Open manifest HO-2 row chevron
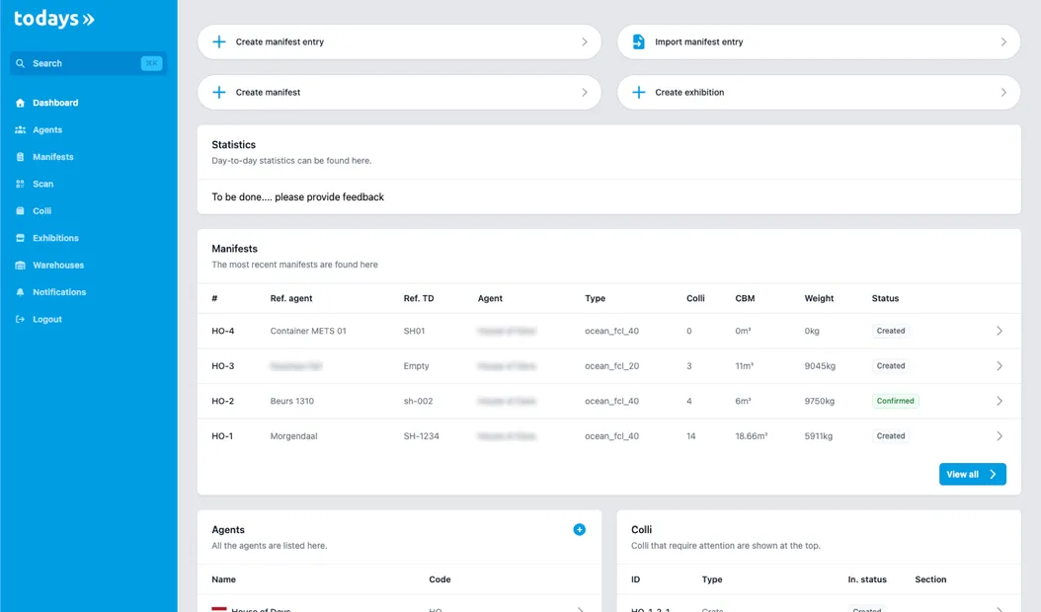 (x=1000, y=401)
